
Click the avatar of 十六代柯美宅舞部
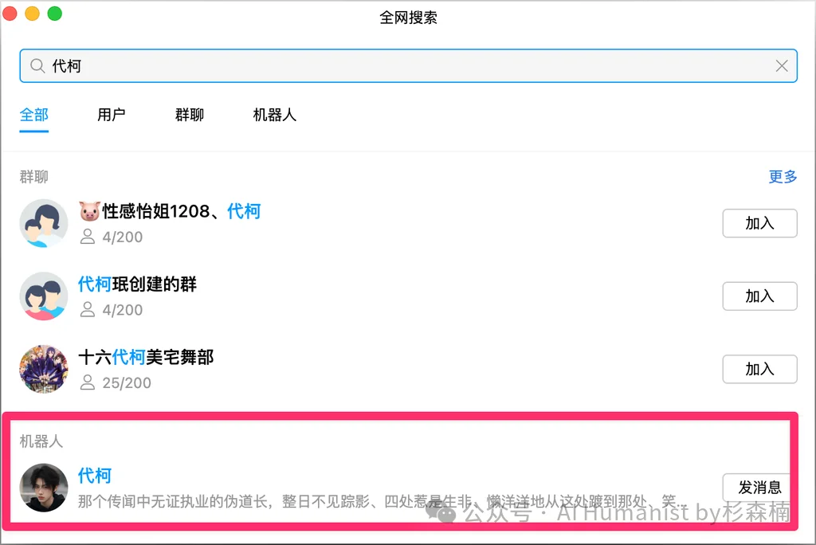(44, 369)
